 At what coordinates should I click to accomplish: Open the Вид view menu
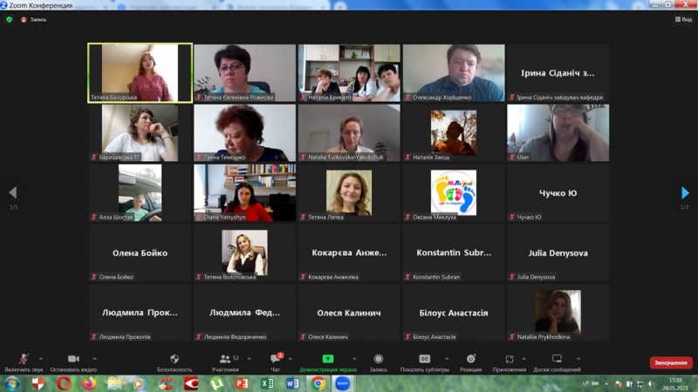[682, 19]
